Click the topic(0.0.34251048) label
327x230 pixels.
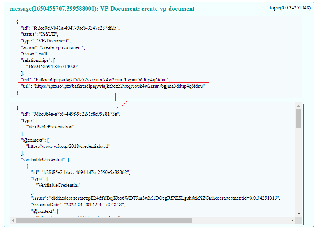tap(290, 8)
